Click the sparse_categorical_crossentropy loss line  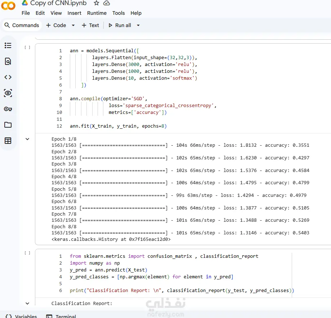pyautogui.click(x=162, y=105)
